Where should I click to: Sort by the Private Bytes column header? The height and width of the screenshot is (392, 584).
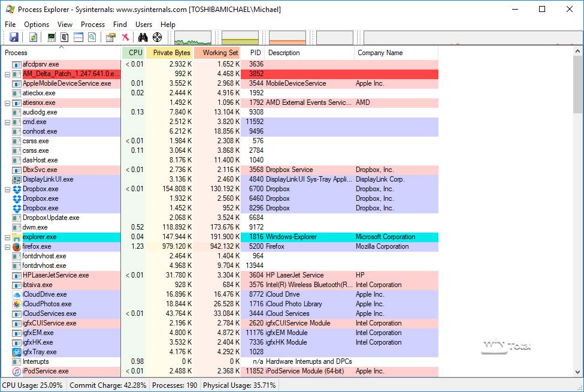click(171, 53)
